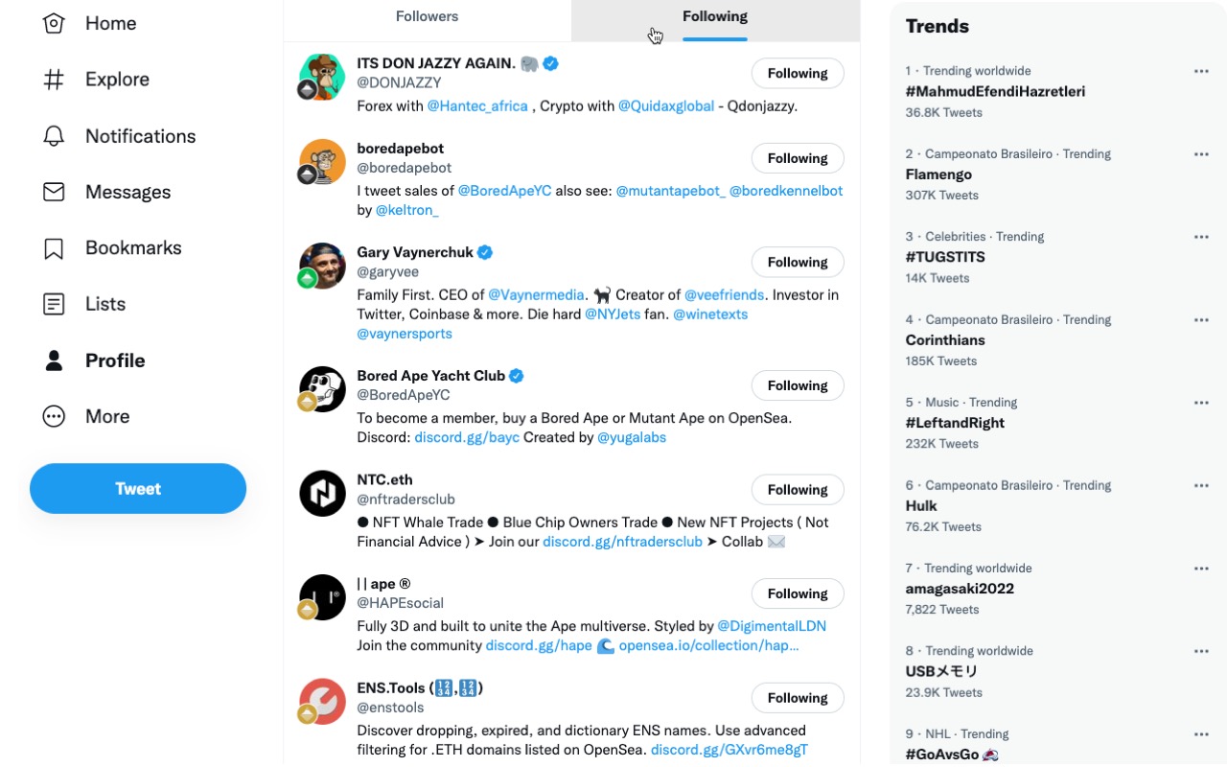Open ENS.Tools profile picture
The image size is (1227, 767).
tap(322, 701)
